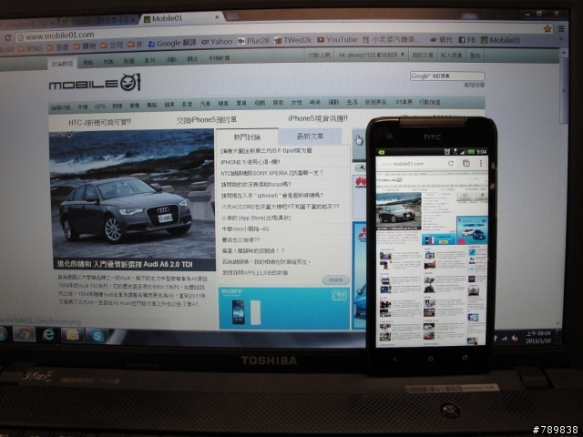Click the 登出 logout link
The height and width of the screenshot is (437, 583).
coord(476,56)
